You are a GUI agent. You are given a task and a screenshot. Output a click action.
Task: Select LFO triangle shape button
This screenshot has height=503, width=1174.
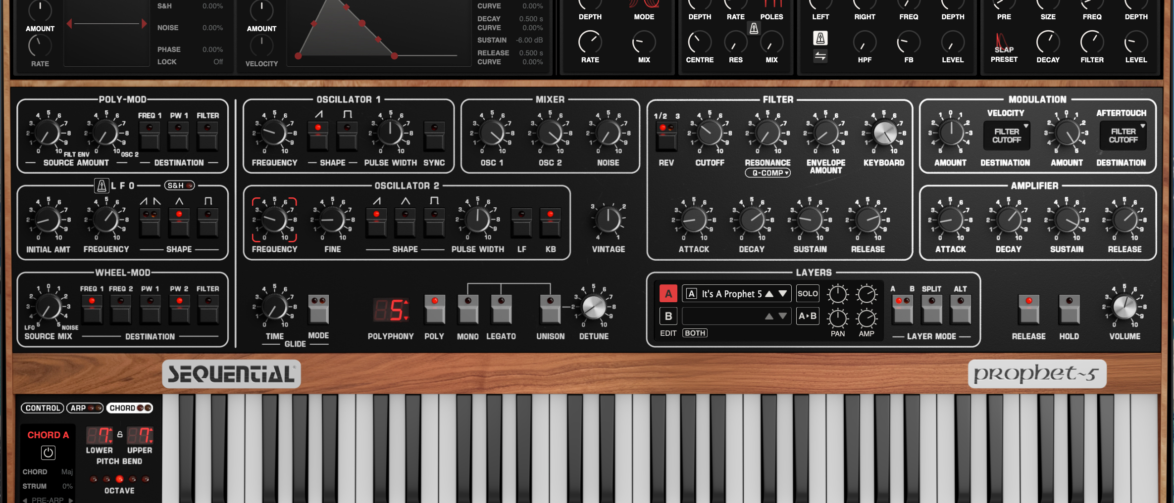coord(179,222)
